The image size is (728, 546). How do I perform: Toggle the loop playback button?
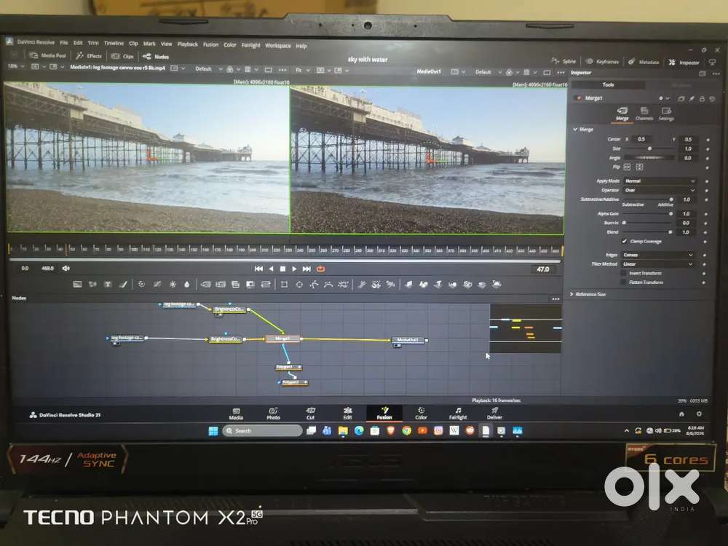(x=320, y=269)
